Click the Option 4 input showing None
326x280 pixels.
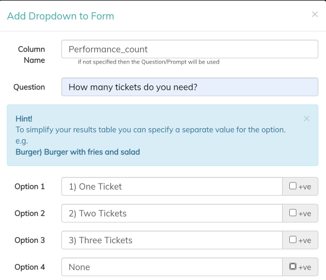point(172,267)
